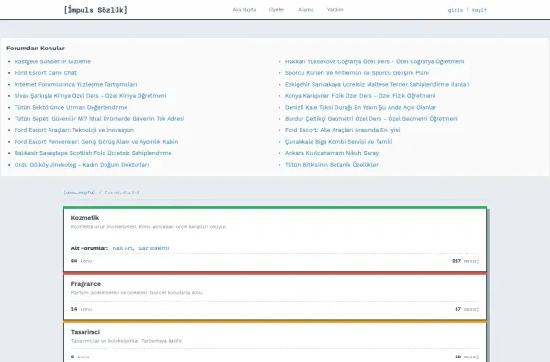Image resolution: width=550 pixels, height=362 pixels.
Task: Click the giriş login link
Action: click(x=456, y=10)
